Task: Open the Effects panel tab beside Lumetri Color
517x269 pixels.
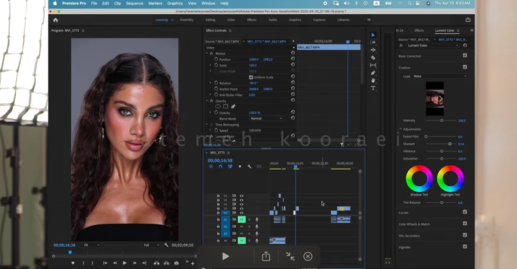Action: 419,30
